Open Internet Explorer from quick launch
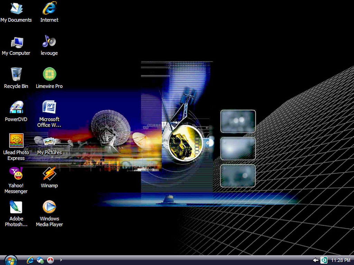354x265 pixels. click(x=30, y=260)
